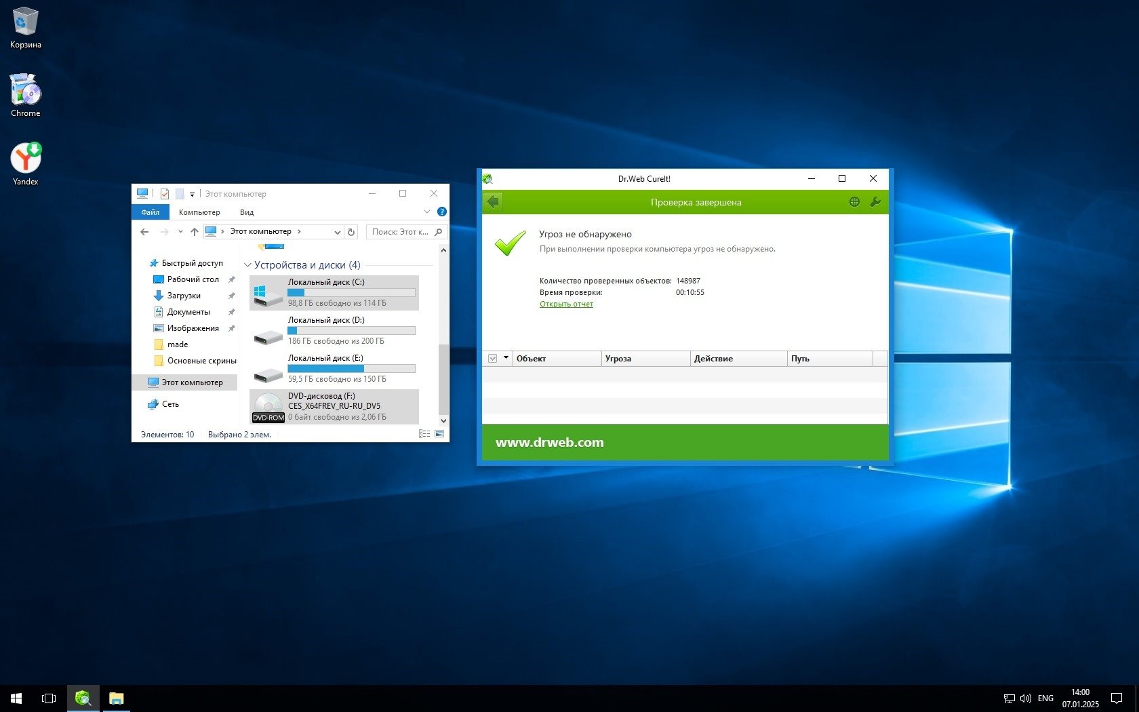Screen dimensions: 1139x712
Task: Open Dr.Web settings wrench icon
Action: 875,202
